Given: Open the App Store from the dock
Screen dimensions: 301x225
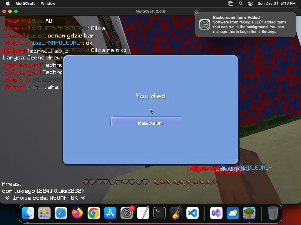Looking at the screenshot, I should [110, 213].
